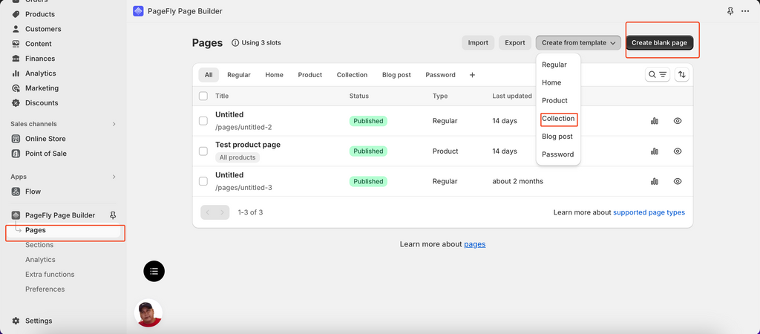The width and height of the screenshot is (760, 334).
Task: View analytics for Test product page row
Action: (655, 151)
